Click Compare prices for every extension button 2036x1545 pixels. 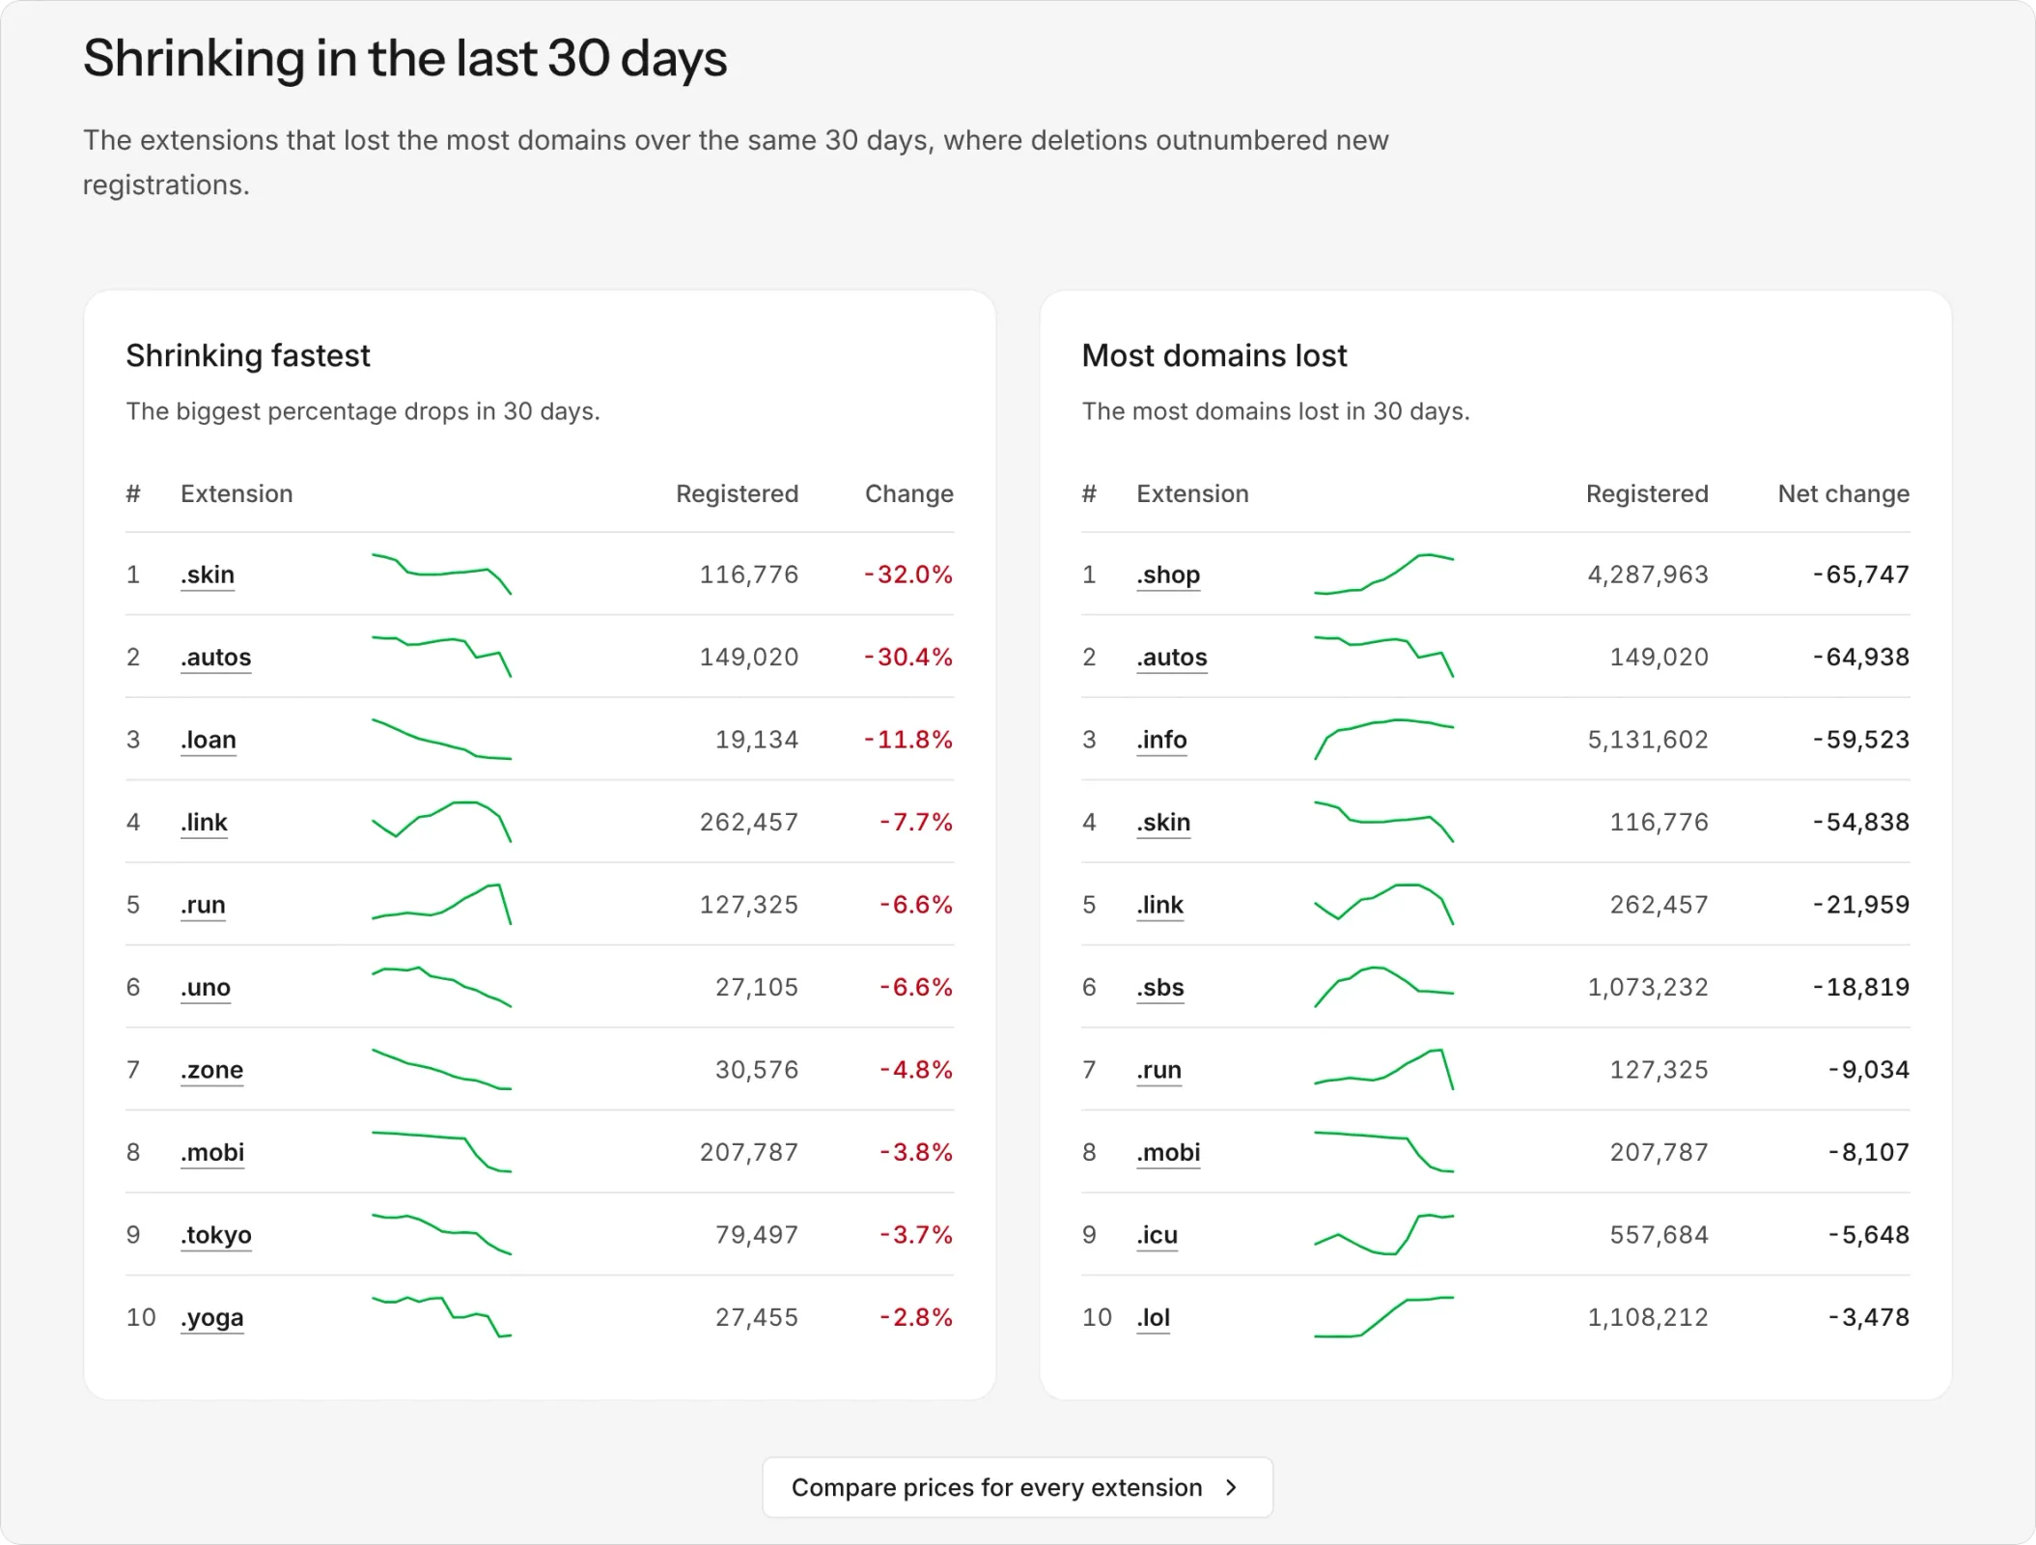pos(1018,1487)
